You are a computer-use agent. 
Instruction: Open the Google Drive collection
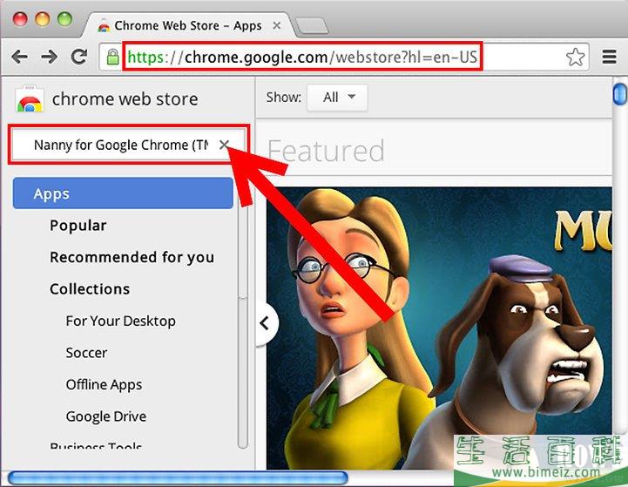(106, 416)
